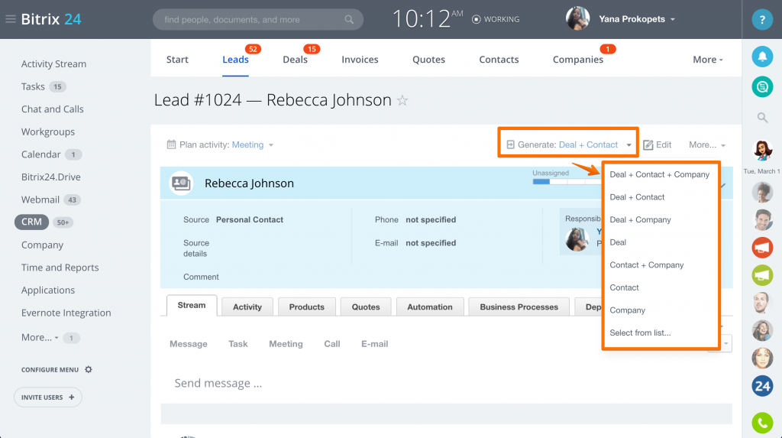Go to the Quotes top tab
Screen dimensions: 782x438
[428, 60]
